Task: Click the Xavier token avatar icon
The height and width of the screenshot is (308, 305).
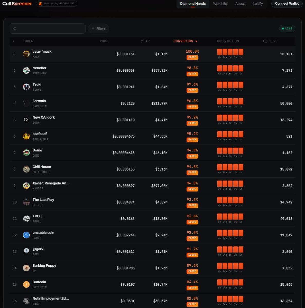Action: click(26, 186)
